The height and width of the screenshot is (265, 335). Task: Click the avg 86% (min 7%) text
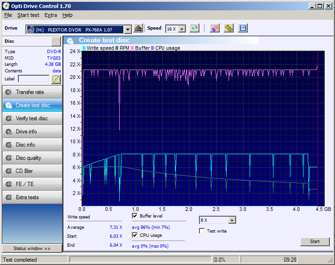tap(151, 227)
